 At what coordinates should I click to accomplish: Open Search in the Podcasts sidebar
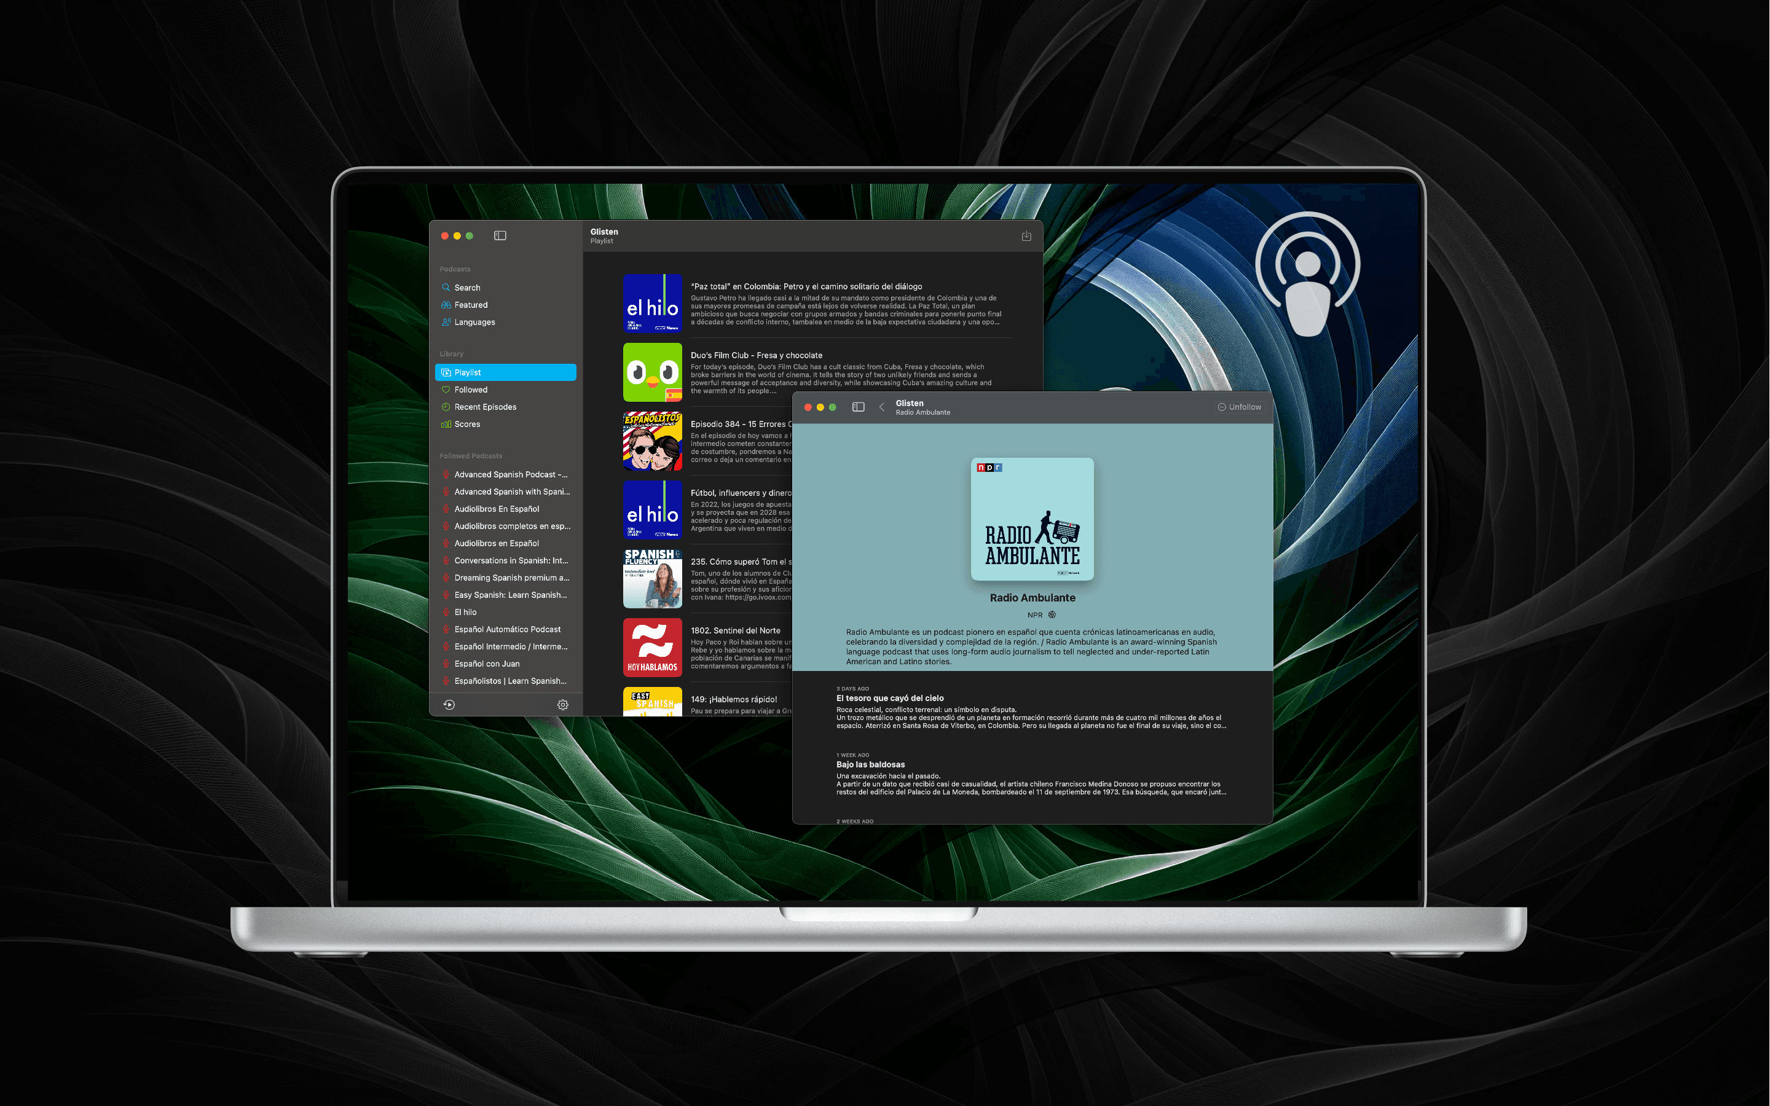pyautogui.click(x=466, y=288)
